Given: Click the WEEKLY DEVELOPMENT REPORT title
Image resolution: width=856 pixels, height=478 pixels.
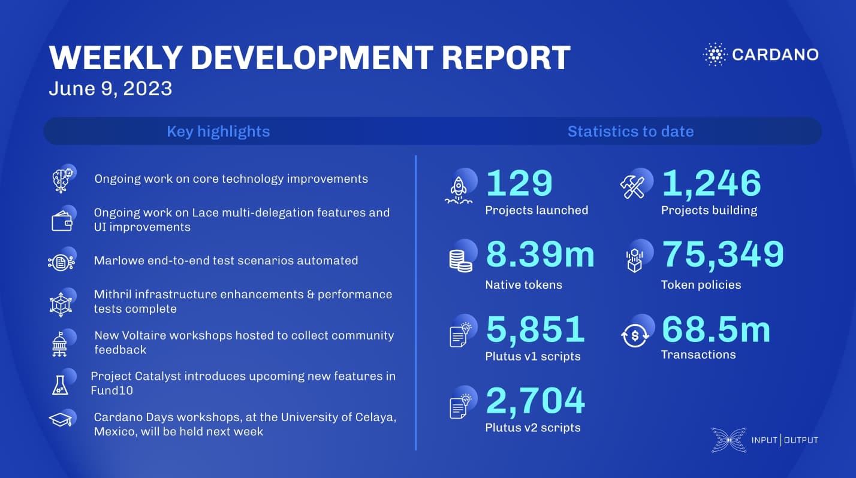Looking at the screenshot, I should coord(309,58).
